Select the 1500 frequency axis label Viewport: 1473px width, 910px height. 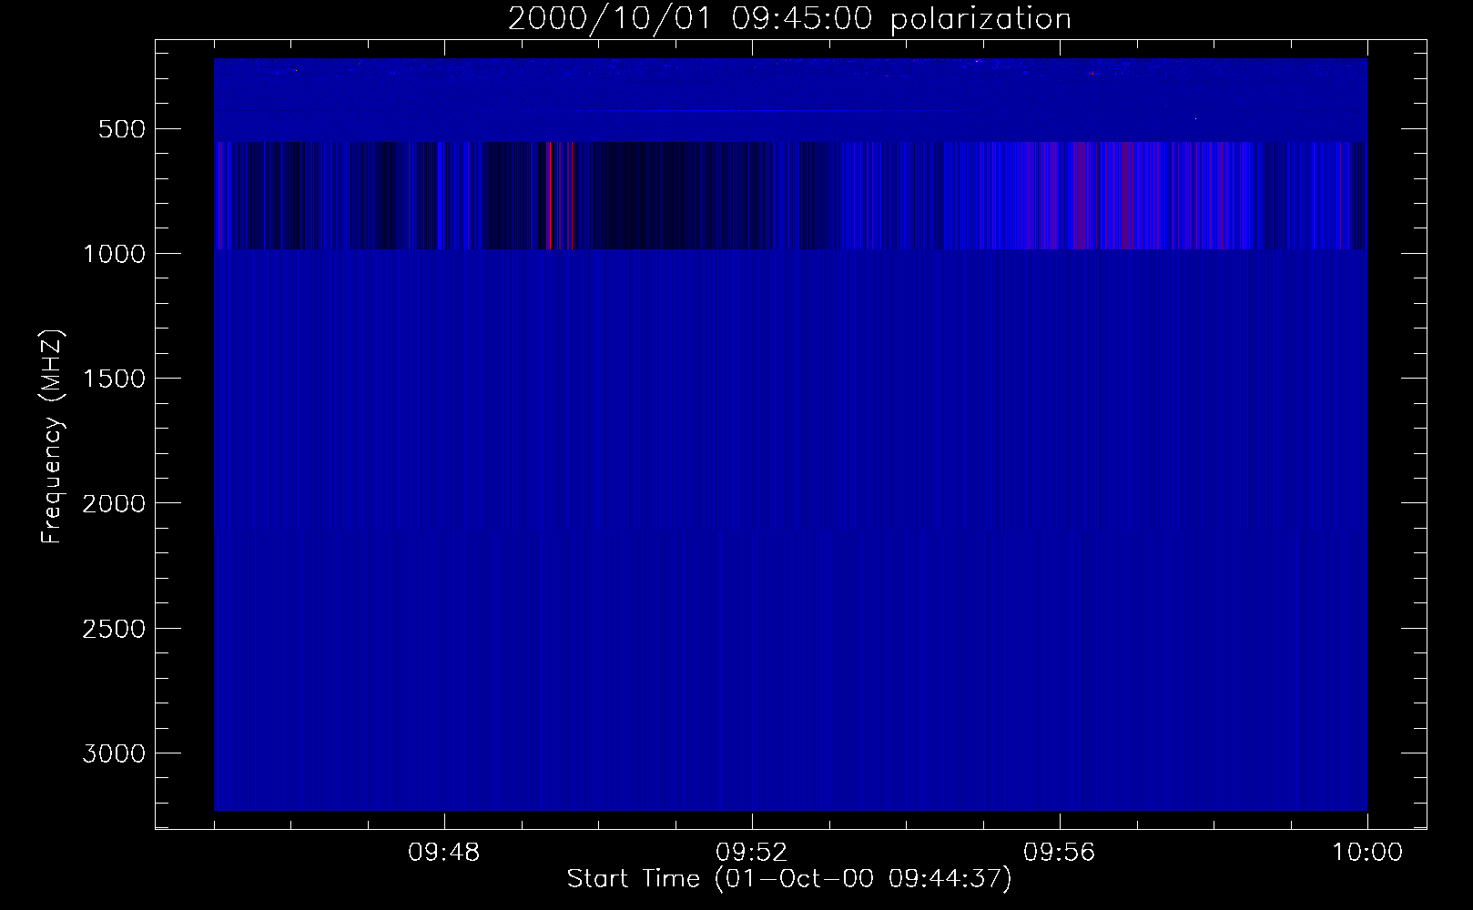[x=114, y=379]
